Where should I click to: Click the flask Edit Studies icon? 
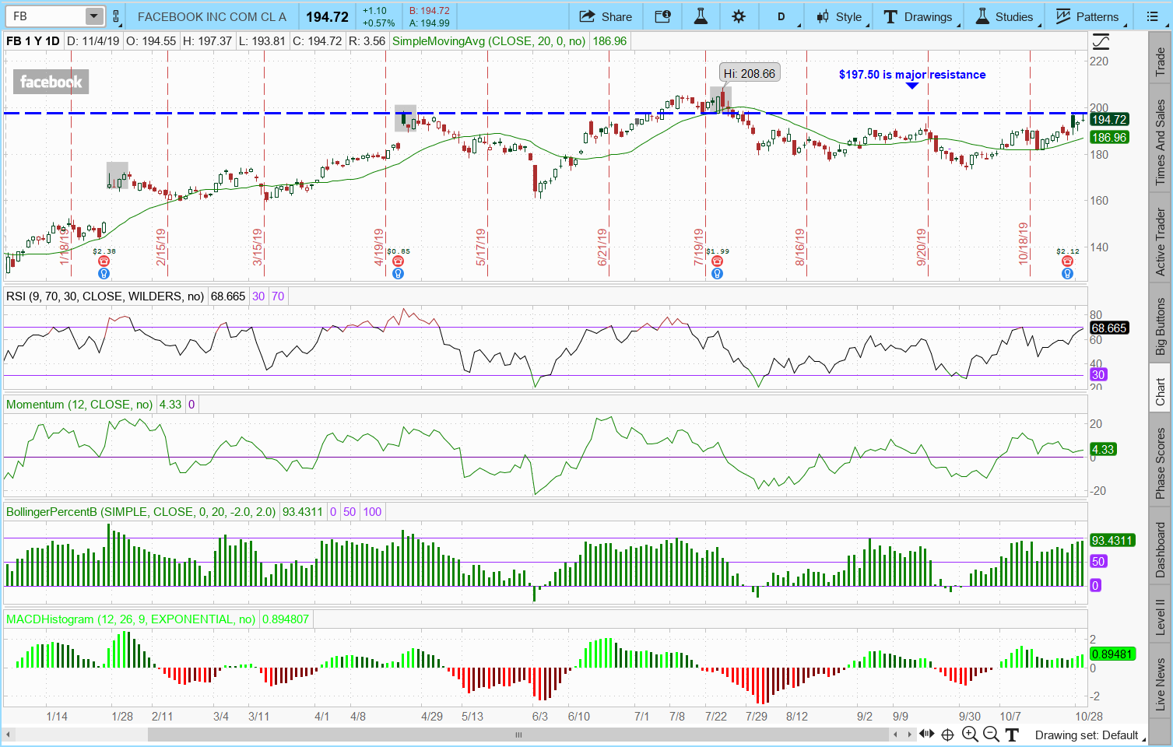(x=701, y=16)
